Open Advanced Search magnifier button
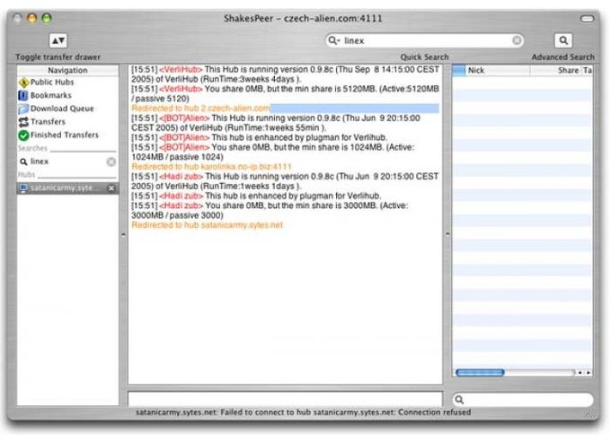Viewport: 611px width, 435px height. (x=563, y=40)
